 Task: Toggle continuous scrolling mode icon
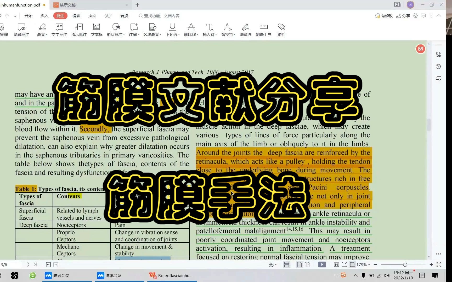click(287, 265)
